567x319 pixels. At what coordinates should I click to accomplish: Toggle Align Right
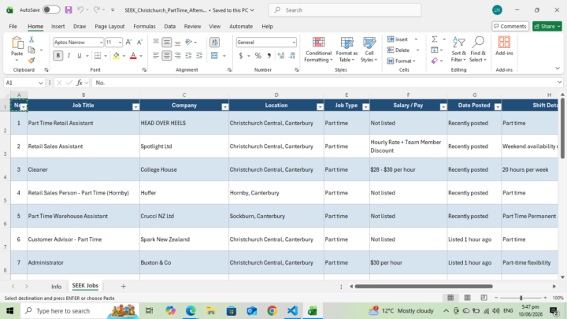(177, 56)
